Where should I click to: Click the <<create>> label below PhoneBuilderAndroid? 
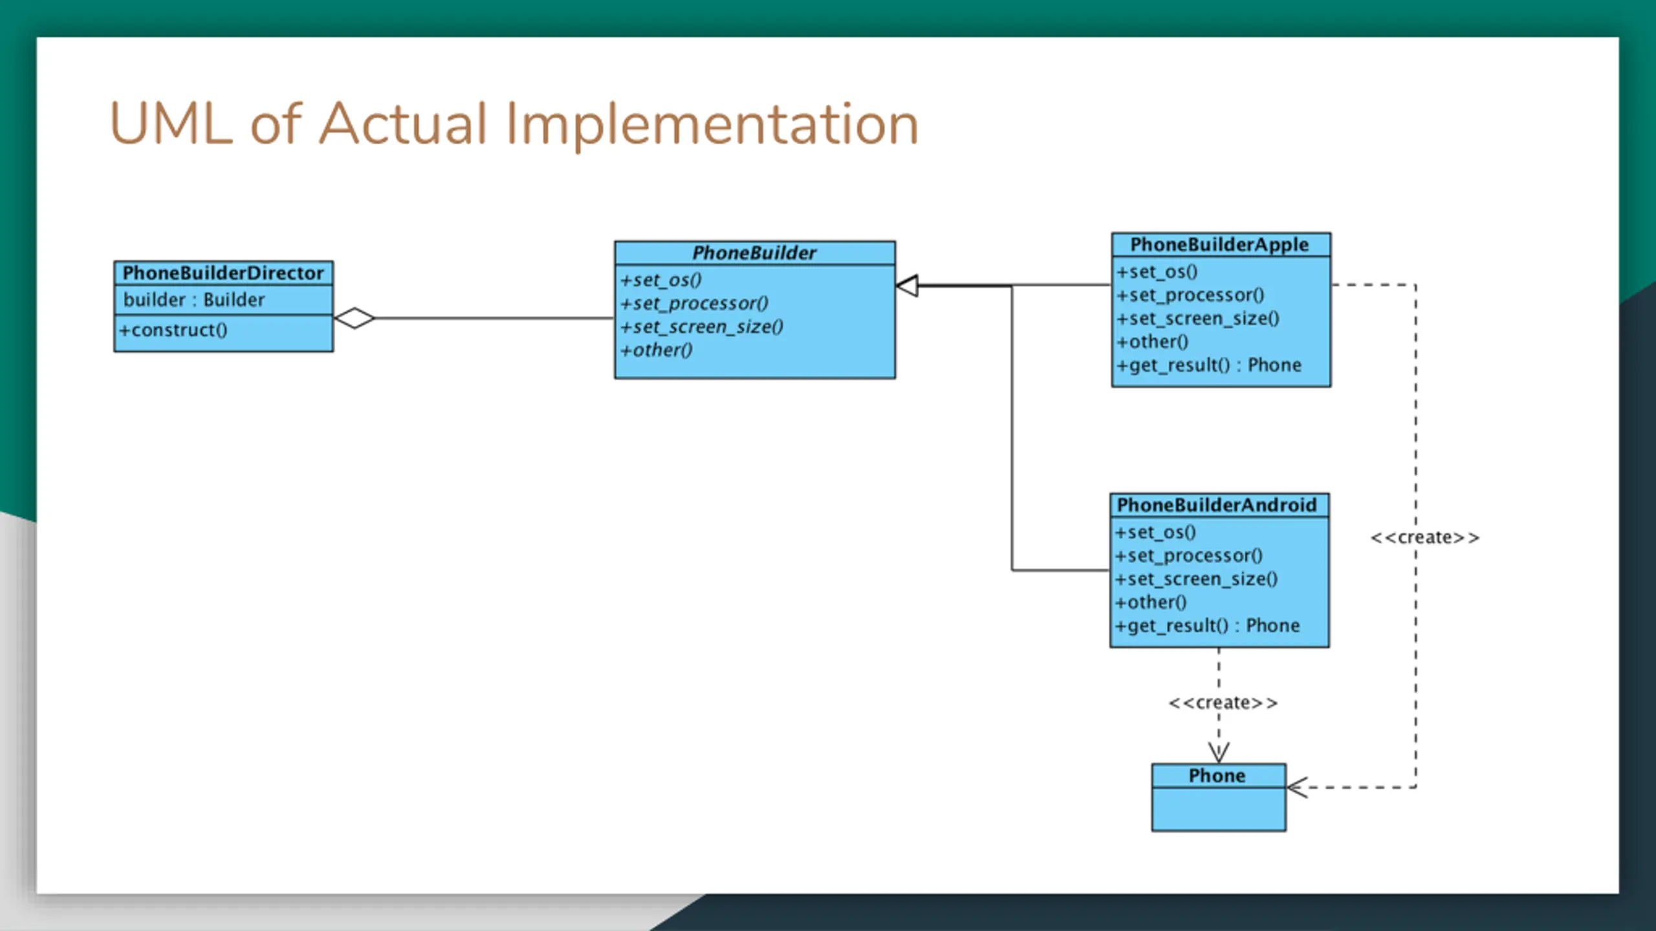(1223, 703)
